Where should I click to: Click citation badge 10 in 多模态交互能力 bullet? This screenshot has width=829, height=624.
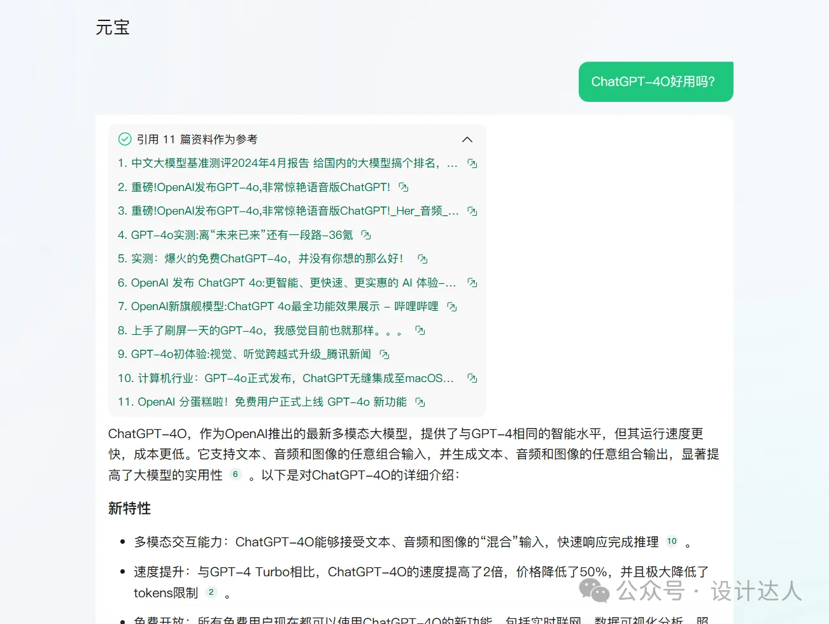point(671,541)
